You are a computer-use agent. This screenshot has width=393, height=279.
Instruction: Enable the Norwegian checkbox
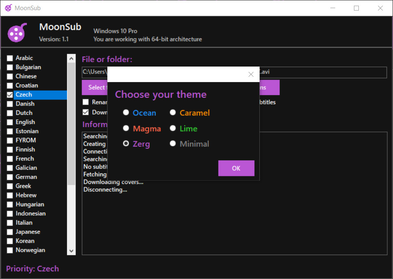coord(10,250)
